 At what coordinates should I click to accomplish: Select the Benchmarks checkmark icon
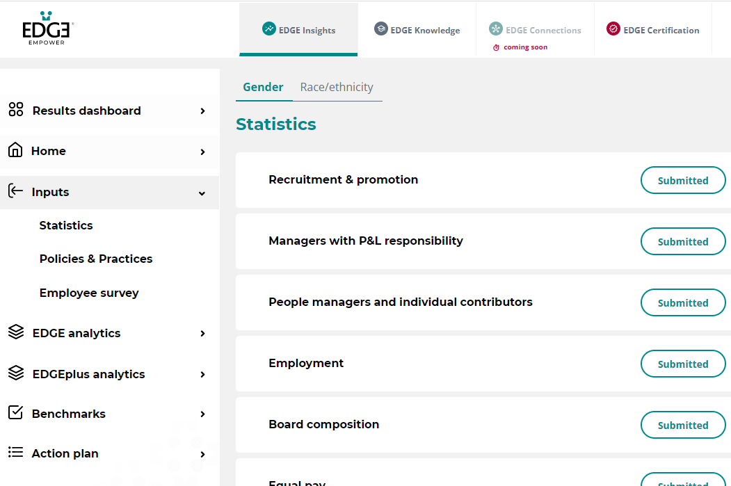pos(15,414)
